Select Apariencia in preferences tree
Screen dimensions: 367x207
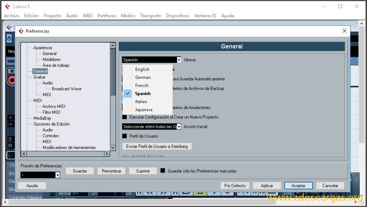point(43,48)
